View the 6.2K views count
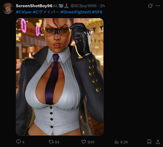 (124, 142)
